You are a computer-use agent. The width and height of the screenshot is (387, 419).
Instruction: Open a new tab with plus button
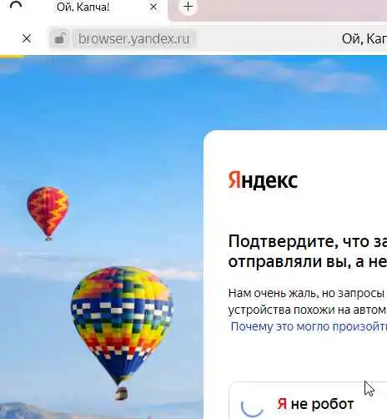[188, 7]
